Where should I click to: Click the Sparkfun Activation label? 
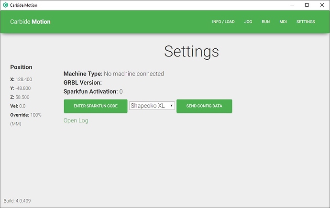tap(91, 91)
